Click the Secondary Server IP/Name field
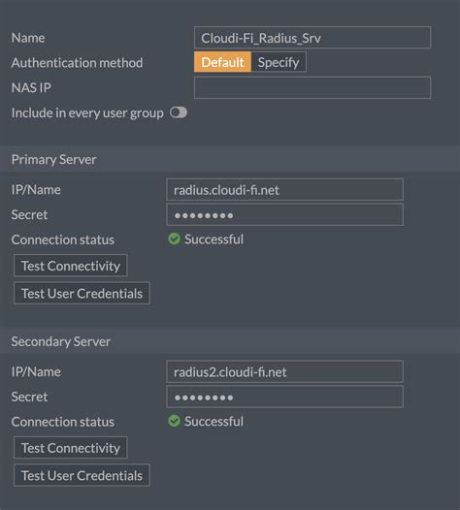The height and width of the screenshot is (510, 460). [285, 371]
